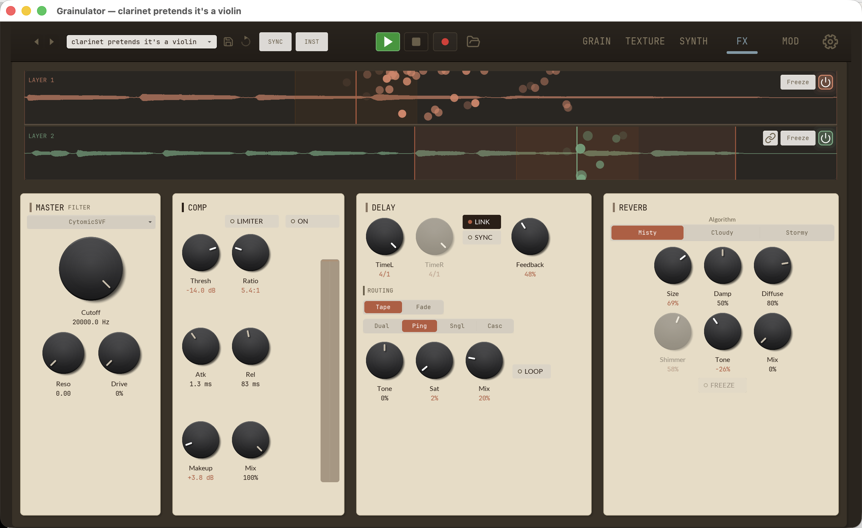Click the Layer 1 waveform display
The height and width of the screenshot is (528, 862).
tap(430, 98)
